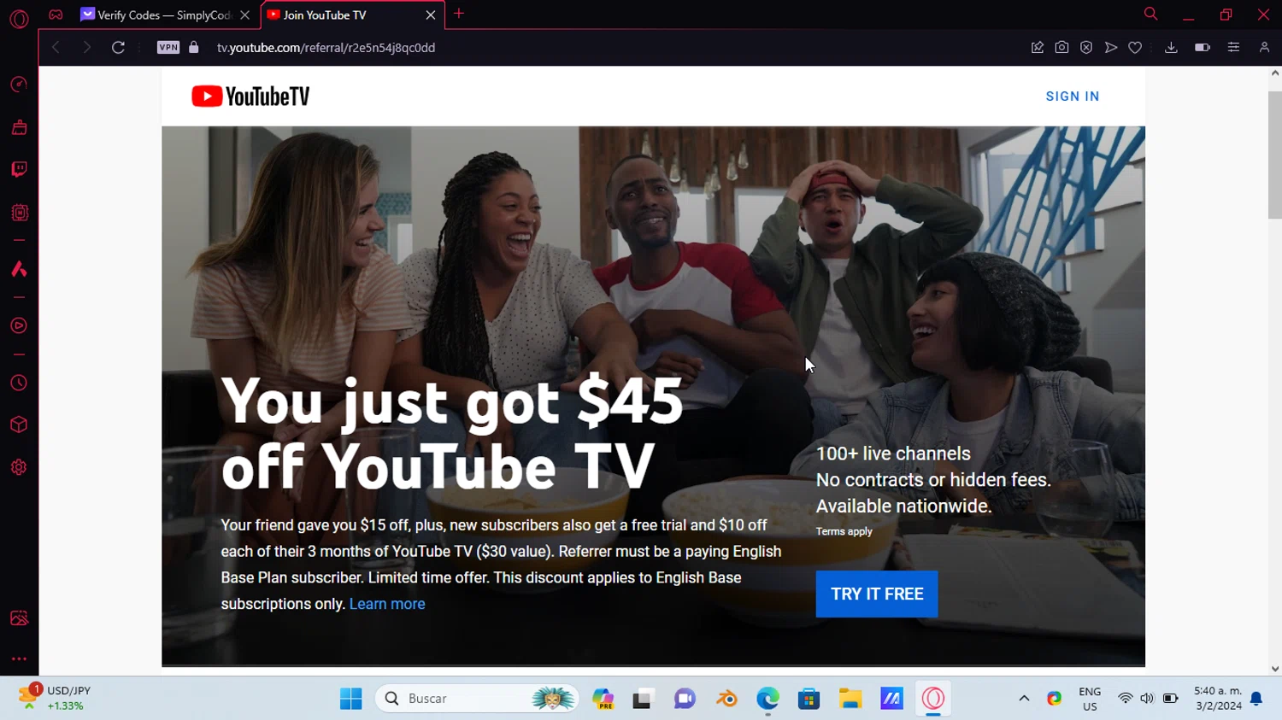The height and width of the screenshot is (720, 1282).
Task: Open Twitch panel in sidebar
Action: 19,169
